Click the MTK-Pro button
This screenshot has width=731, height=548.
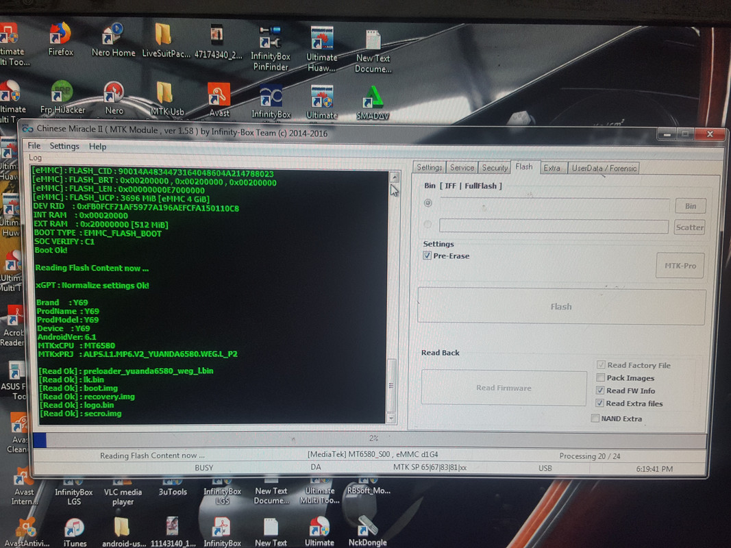[x=680, y=265]
